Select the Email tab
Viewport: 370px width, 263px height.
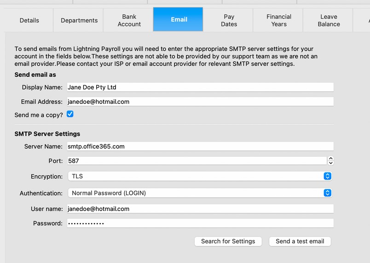tap(178, 19)
